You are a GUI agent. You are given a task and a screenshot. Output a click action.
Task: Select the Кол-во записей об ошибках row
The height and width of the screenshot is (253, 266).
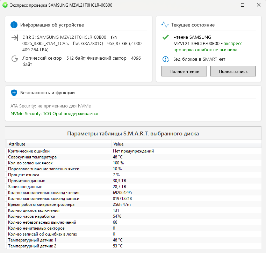pos(134,234)
